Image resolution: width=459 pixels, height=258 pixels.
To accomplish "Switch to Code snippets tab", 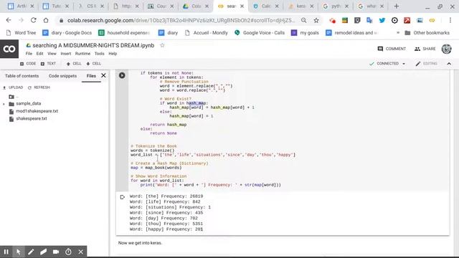I will click(x=62, y=76).
